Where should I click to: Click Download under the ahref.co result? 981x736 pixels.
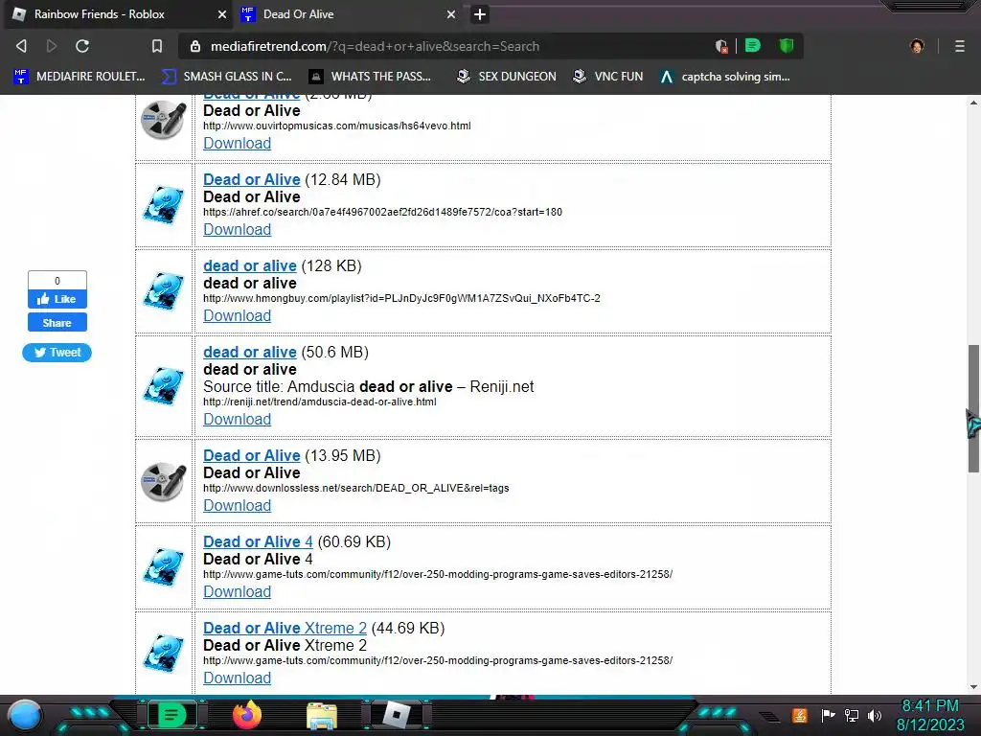[238, 230]
